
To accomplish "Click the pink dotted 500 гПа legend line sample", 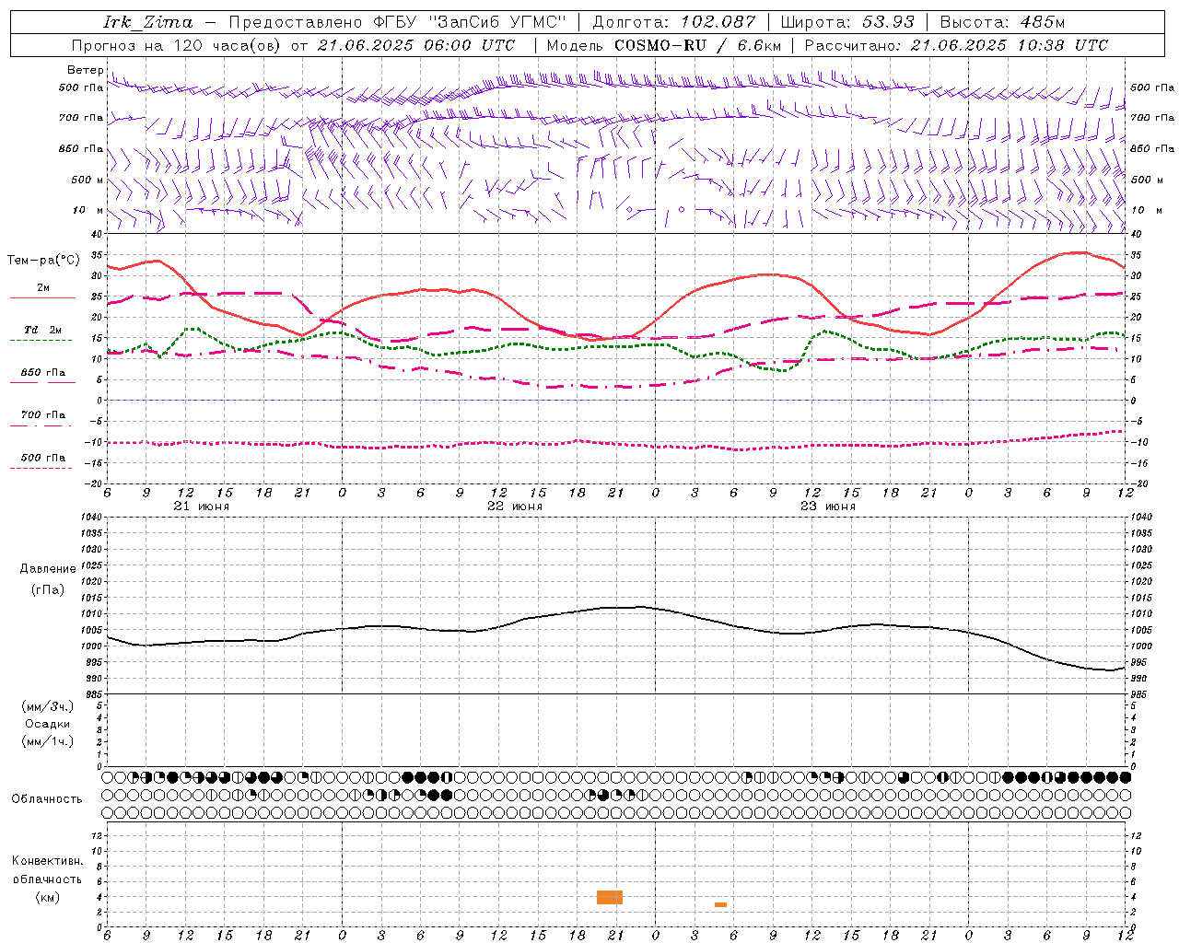I will [x=41, y=468].
